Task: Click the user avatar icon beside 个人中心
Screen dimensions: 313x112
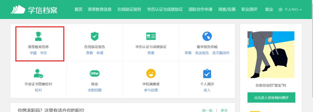Action: click(x=281, y=10)
